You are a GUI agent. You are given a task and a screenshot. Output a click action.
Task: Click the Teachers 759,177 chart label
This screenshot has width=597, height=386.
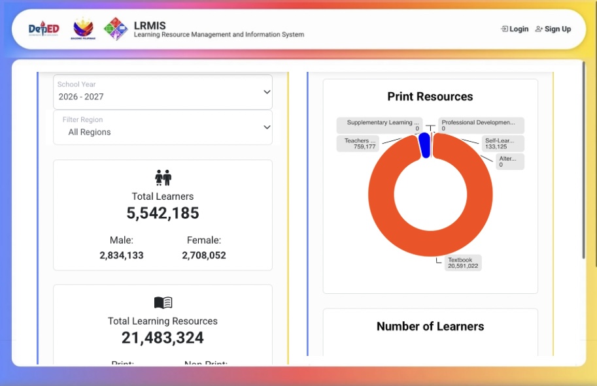click(x=358, y=144)
